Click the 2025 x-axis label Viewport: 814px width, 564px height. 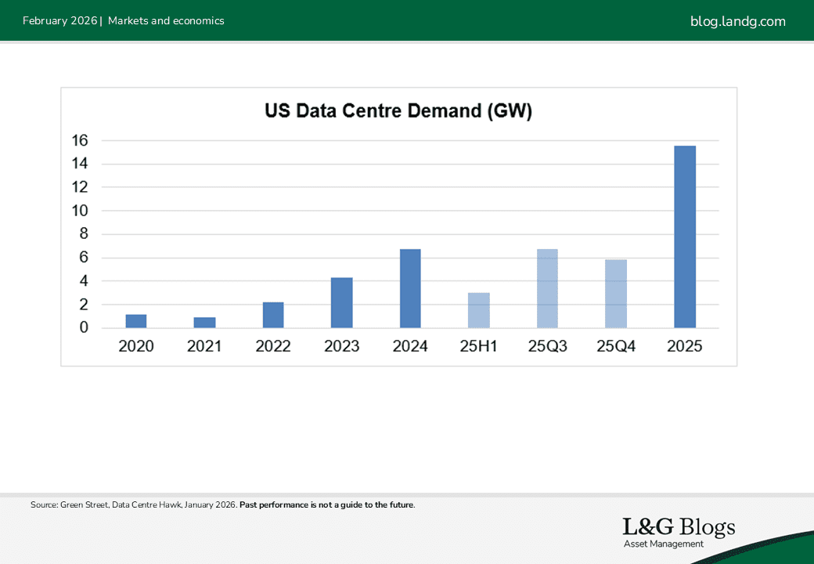pos(684,347)
